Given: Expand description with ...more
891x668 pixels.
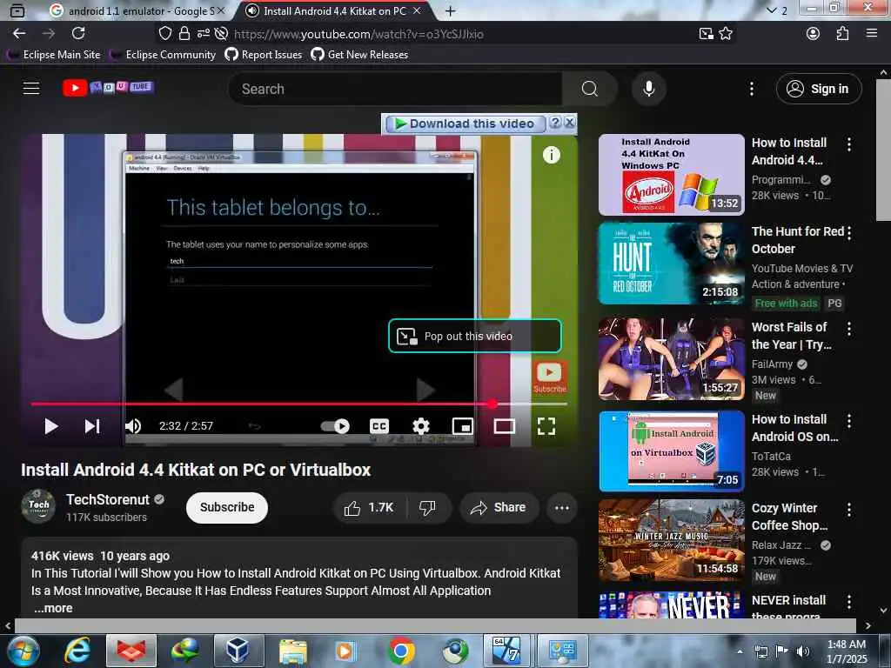Looking at the screenshot, I should 52,608.
